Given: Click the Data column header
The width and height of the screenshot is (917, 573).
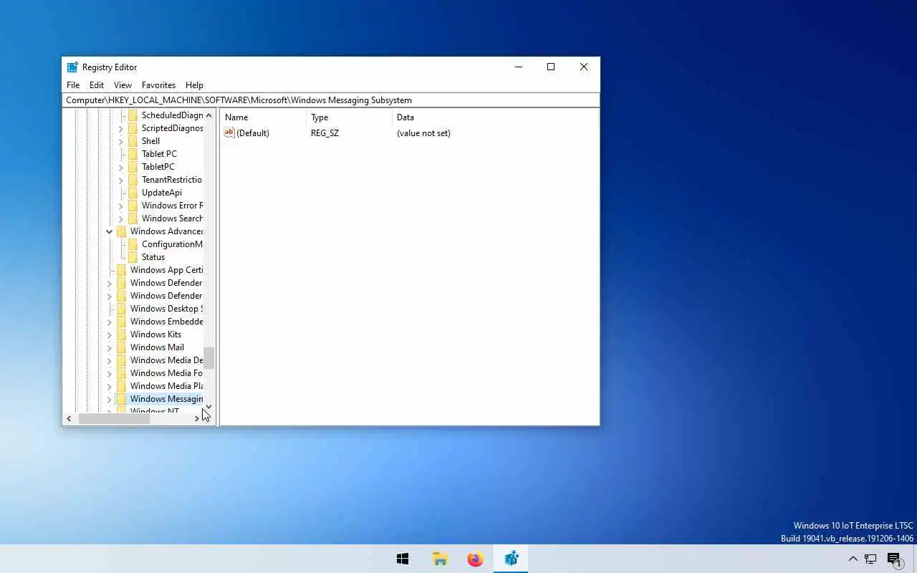Looking at the screenshot, I should pos(494,117).
